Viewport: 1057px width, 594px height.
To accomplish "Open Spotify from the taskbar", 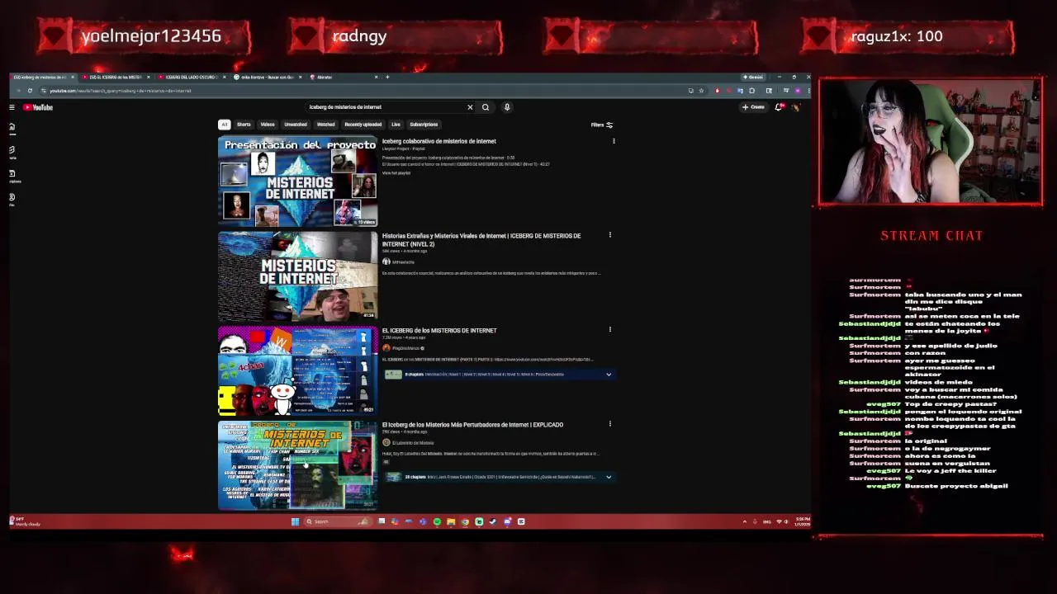I will (437, 521).
